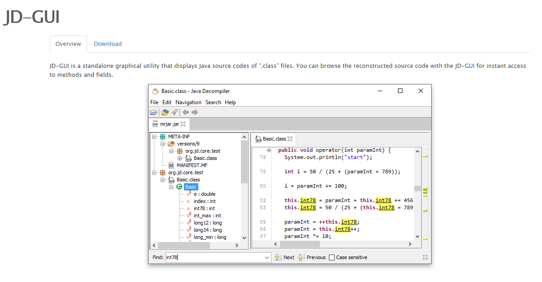
Task: Click the tree panel scroll-down arrow
Action: point(245,238)
